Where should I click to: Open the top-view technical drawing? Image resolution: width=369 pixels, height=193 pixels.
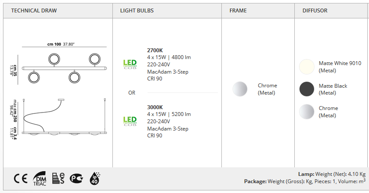coord(61,64)
